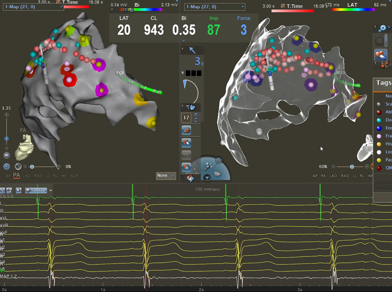Viewport: 392px width, 292px height.
Task: Click the center-heart target icon in left map
Action: [7, 167]
